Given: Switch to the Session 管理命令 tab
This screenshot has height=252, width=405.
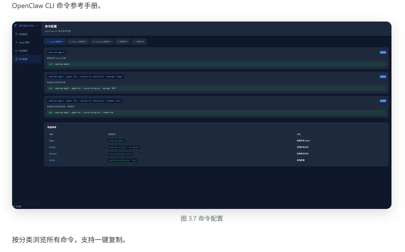Looking at the screenshot, I should click(x=78, y=42).
